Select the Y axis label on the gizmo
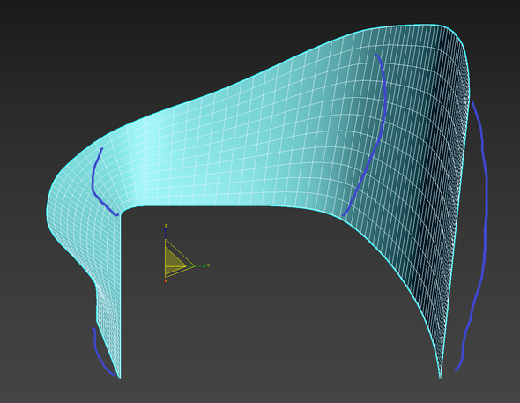This screenshot has height=403, width=520. click(x=208, y=265)
